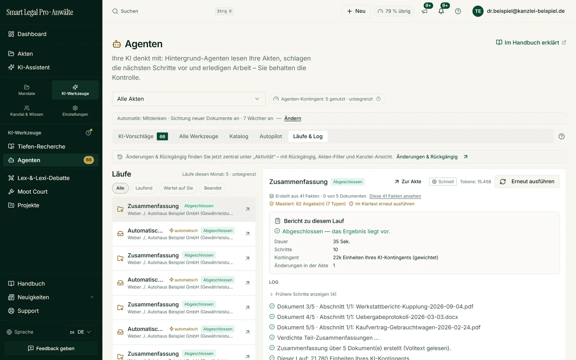Click the Mandate icon in the sidebar
Screen dimensions: 576x360
coord(27,90)
